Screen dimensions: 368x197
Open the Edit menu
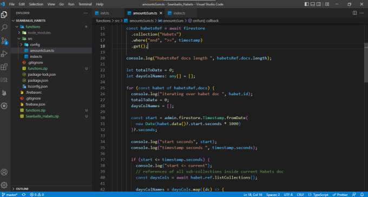[x=22, y=4]
